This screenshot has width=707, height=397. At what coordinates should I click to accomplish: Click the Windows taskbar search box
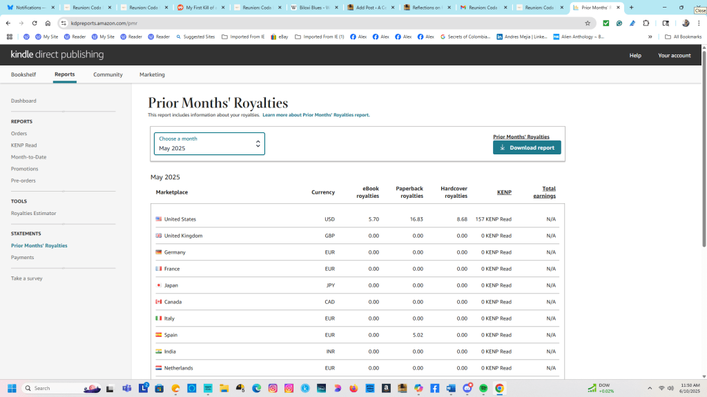point(62,388)
